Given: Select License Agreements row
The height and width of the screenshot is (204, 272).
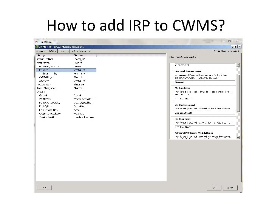Looking at the screenshot, I should coord(66,66).
